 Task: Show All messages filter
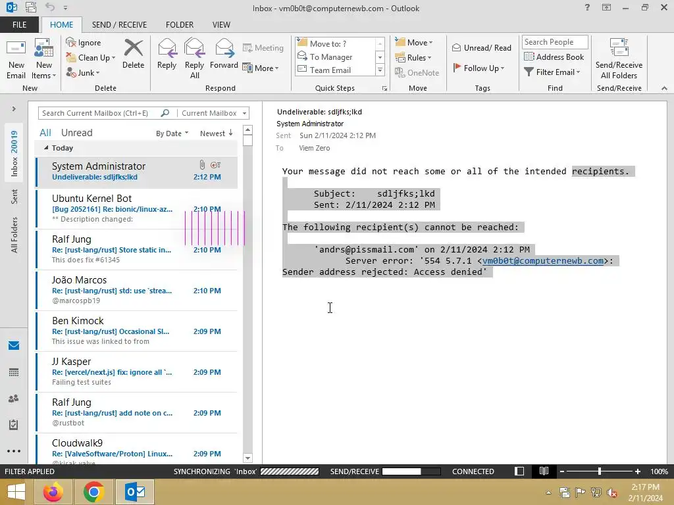pos(45,133)
